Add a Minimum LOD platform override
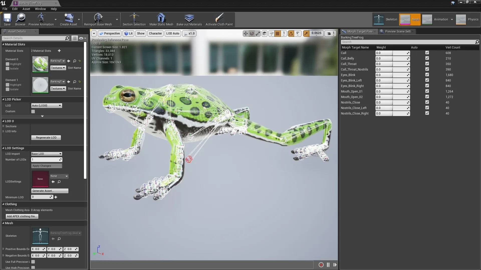481x270 pixels. pyautogui.click(x=56, y=197)
